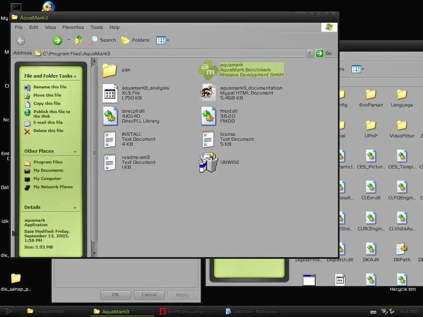This screenshot has width=423, height=317.
Task: Open the My Network Places link
Action: tap(53, 187)
